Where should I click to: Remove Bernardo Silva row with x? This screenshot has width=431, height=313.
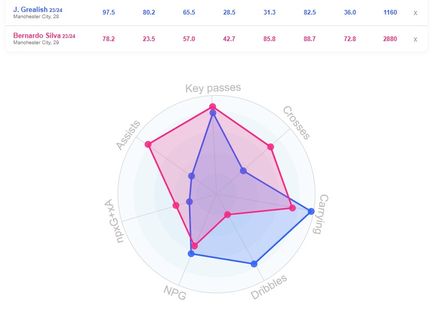415,39
